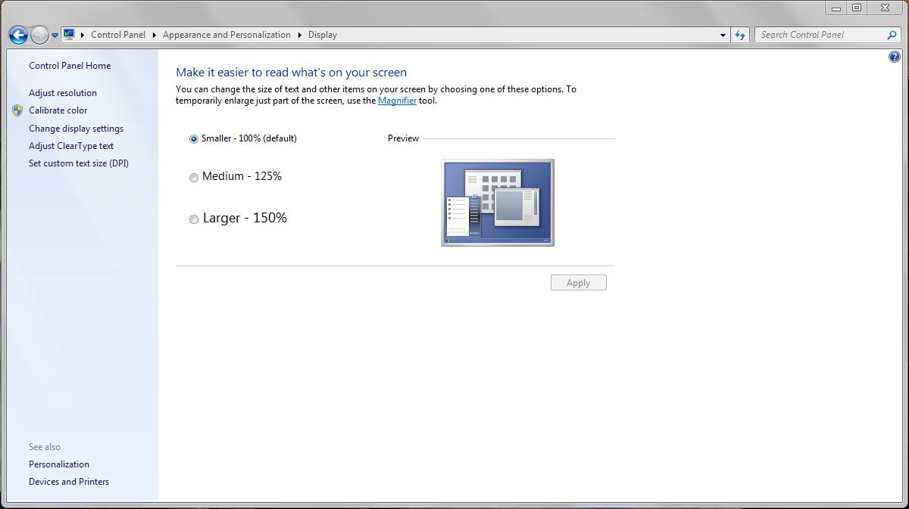The height and width of the screenshot is (509, 909).
Task: Minimize the Display window
Action: (x=836, y=8)
